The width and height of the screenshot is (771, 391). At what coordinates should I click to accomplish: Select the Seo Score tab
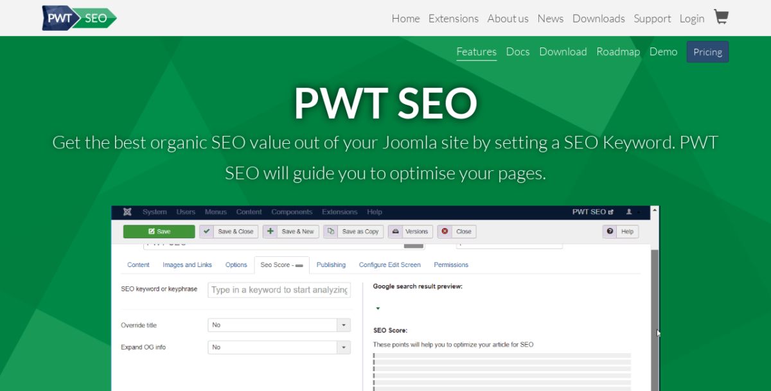(281, 265)
